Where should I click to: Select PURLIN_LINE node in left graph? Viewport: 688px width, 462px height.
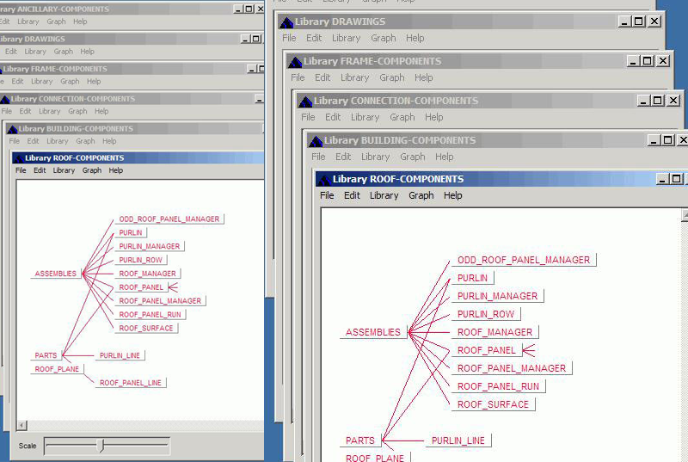[x=120, y=355]
